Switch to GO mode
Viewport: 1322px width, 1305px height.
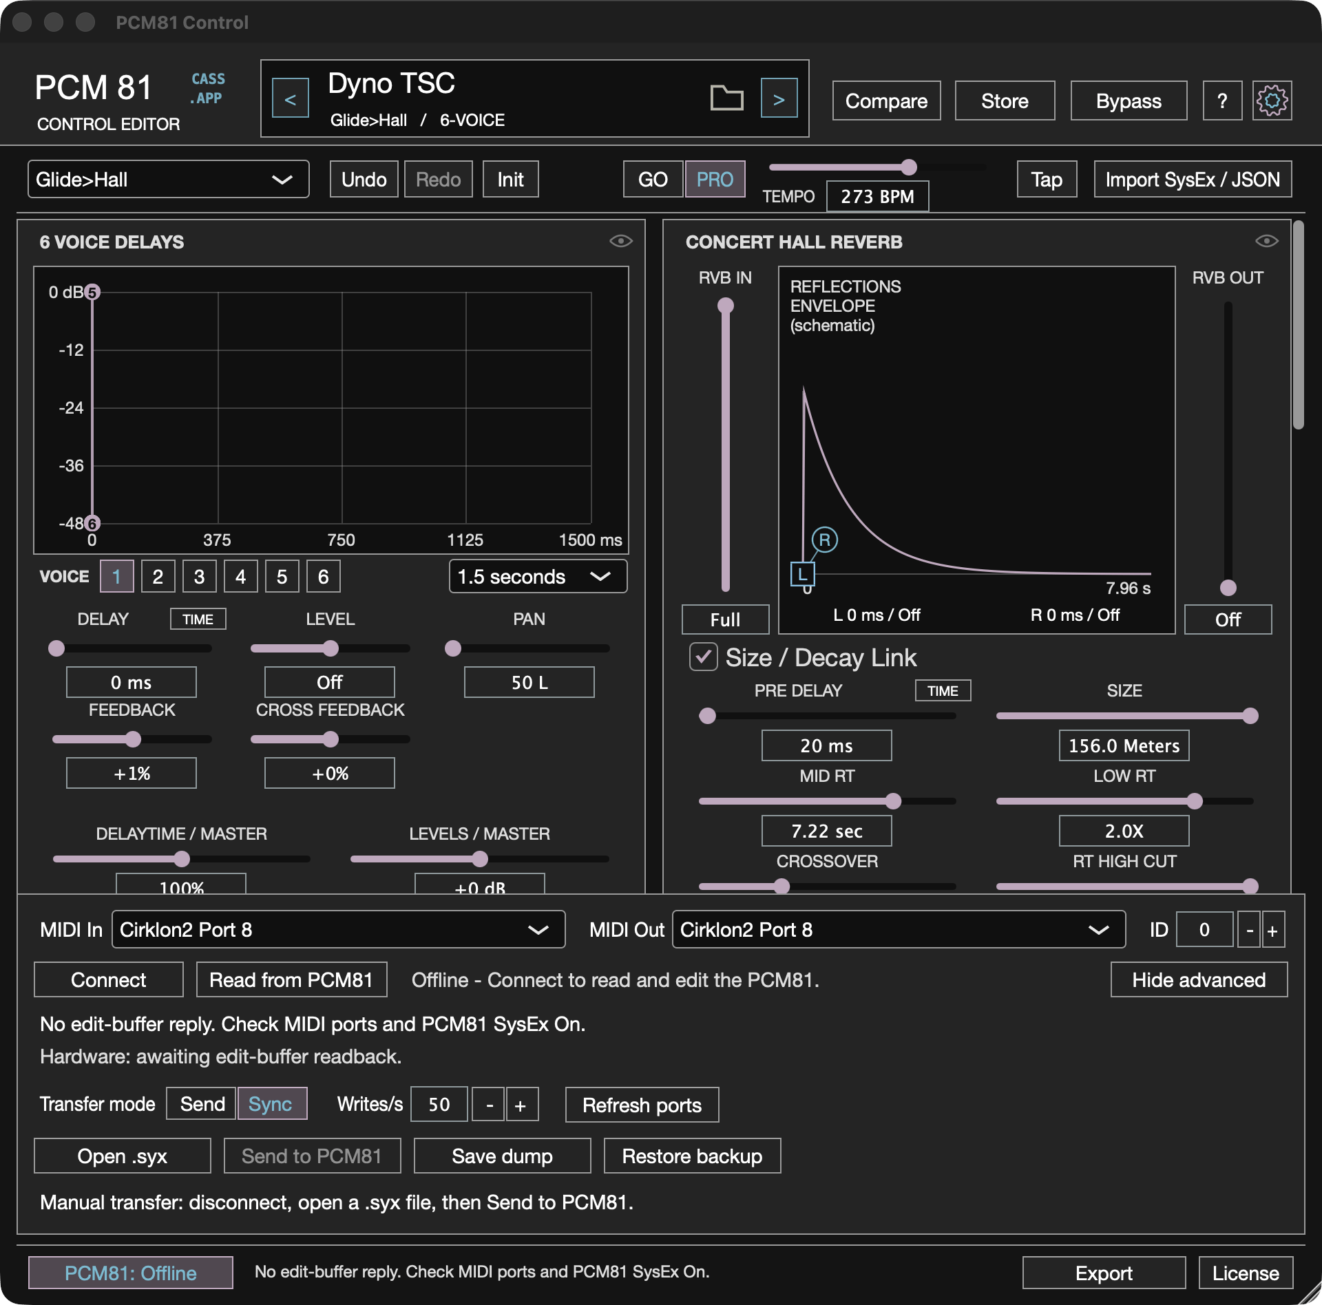coord(653,180)
